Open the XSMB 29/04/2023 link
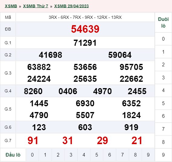The width and height of the screenshot is (172, 162). click(72, 6)
